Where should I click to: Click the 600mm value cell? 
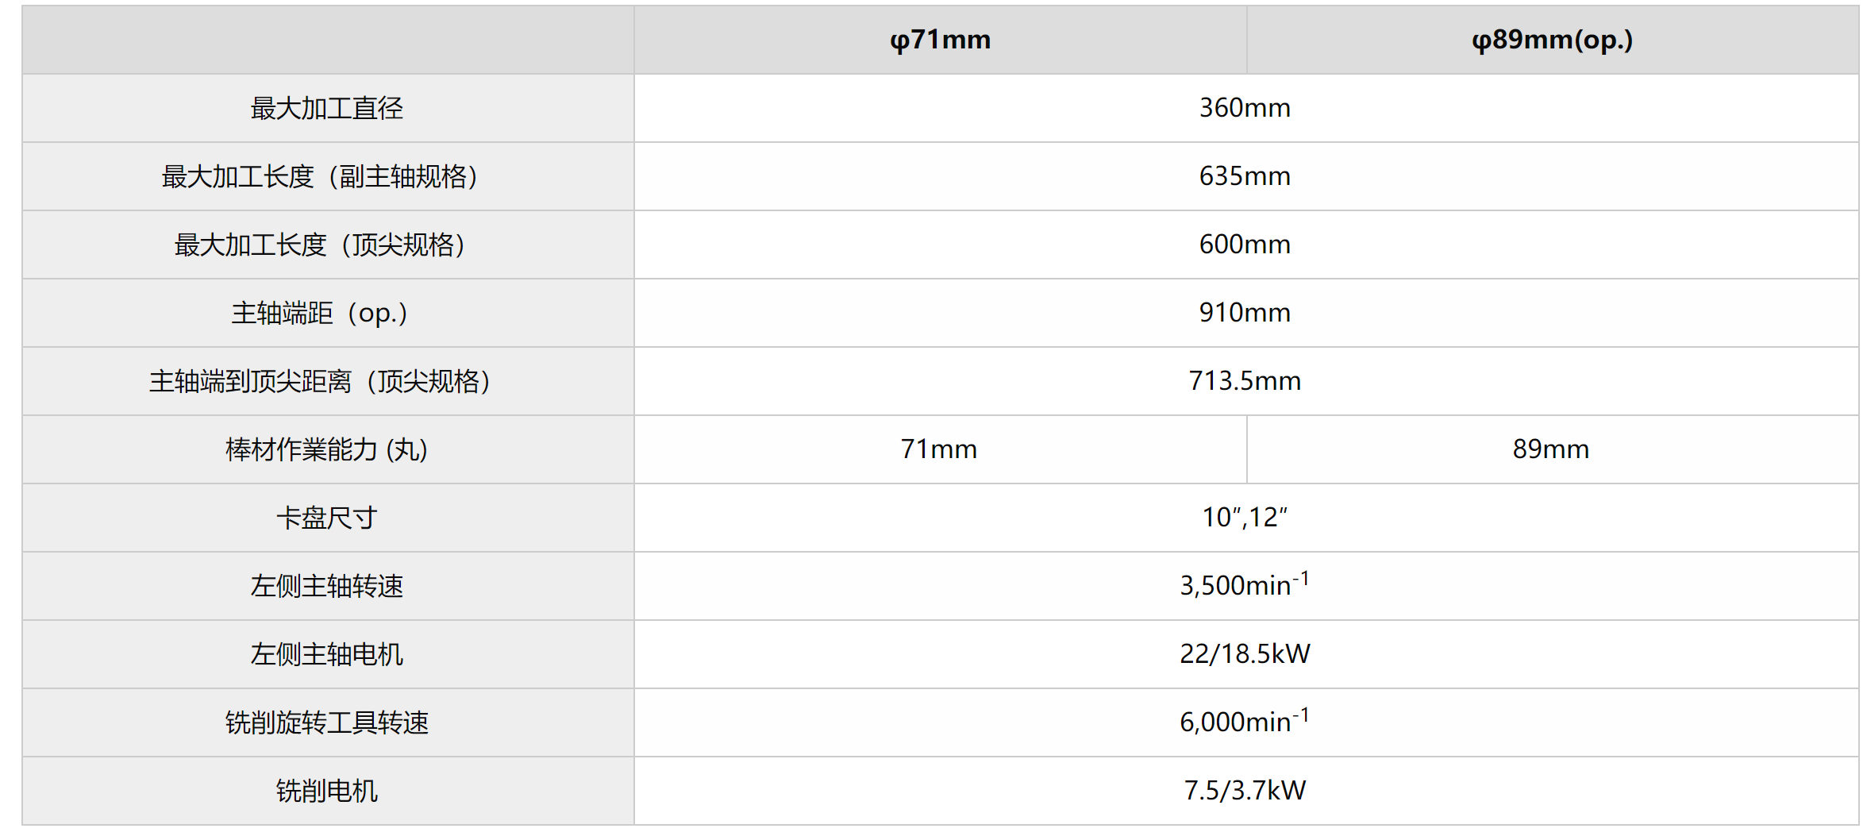point(1245,245)
